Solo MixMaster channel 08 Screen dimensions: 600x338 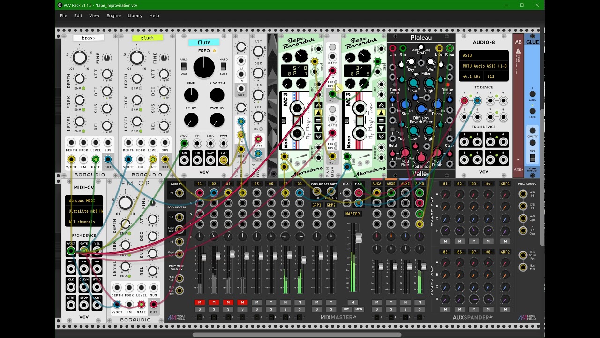300,309
